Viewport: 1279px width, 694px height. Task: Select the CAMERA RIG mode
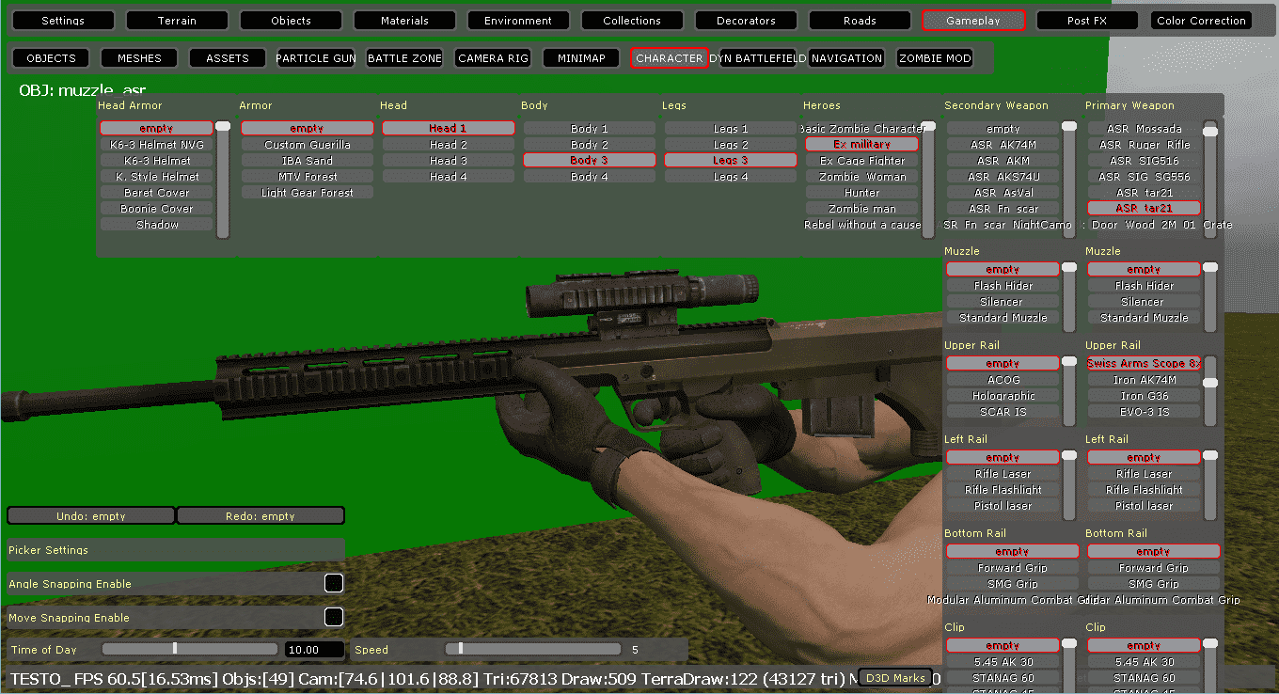493,58
